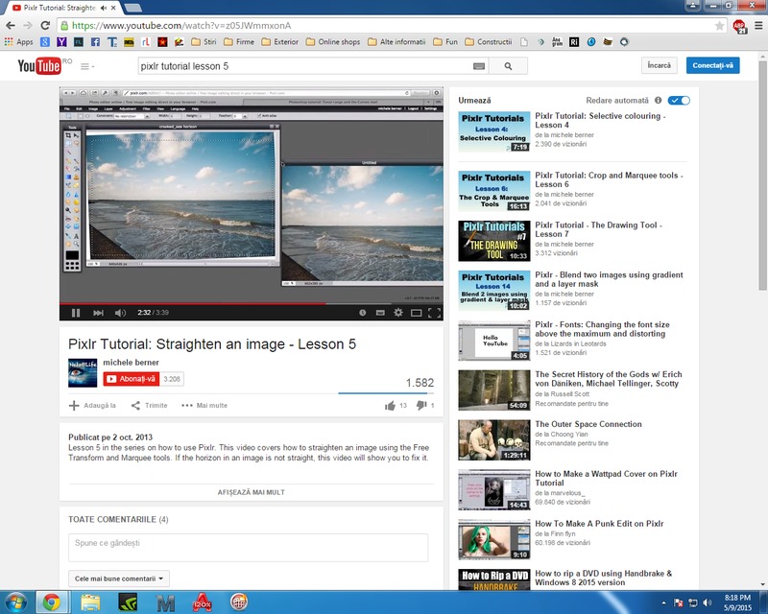Click the magnifier search button

tap(509, 66)
